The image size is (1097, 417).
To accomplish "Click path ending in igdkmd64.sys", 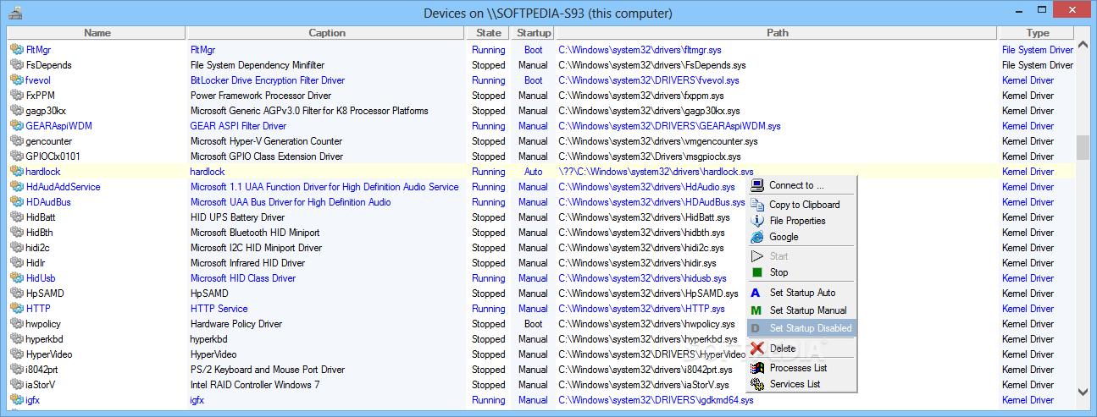I will tap(656, 400).
